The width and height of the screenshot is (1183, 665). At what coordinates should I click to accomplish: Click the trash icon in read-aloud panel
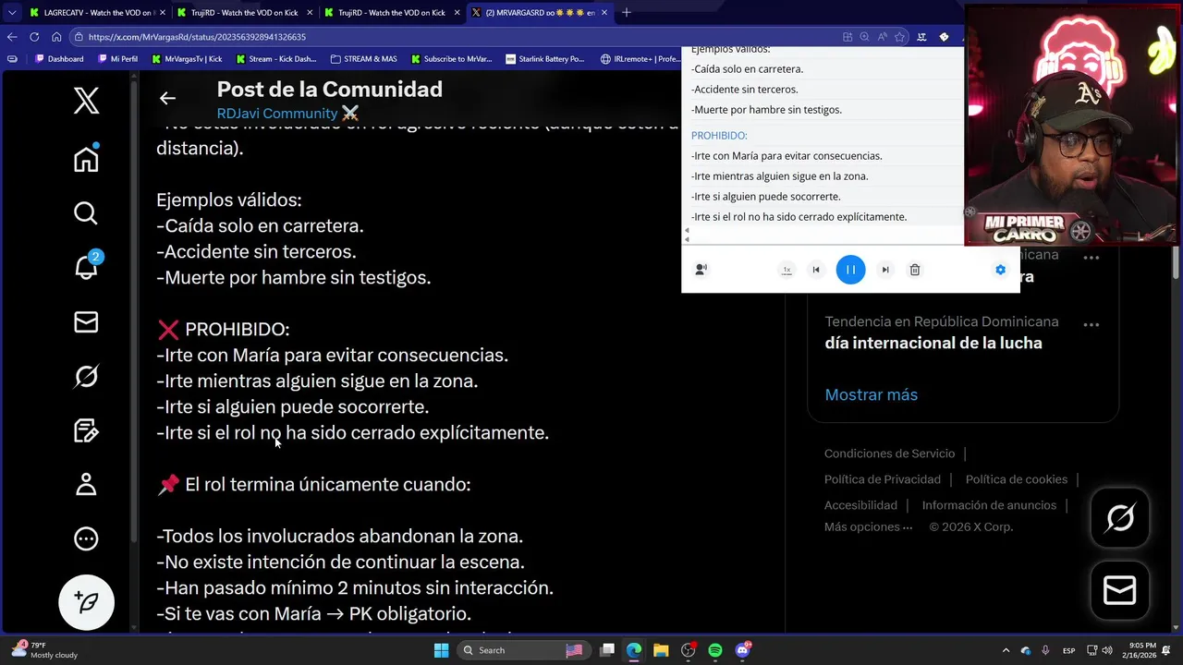click(x=915, y=270)
